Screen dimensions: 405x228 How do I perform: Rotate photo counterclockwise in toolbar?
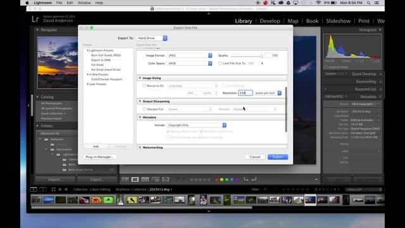246,179
